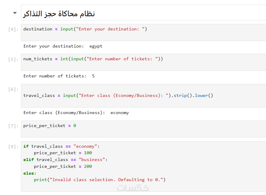266x195 pixels.
Task: Click the 'price_per_ticket = 200' line
Action: pos(63,166)
